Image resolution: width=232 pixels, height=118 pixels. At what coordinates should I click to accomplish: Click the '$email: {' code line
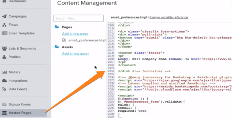click(127, 108)
